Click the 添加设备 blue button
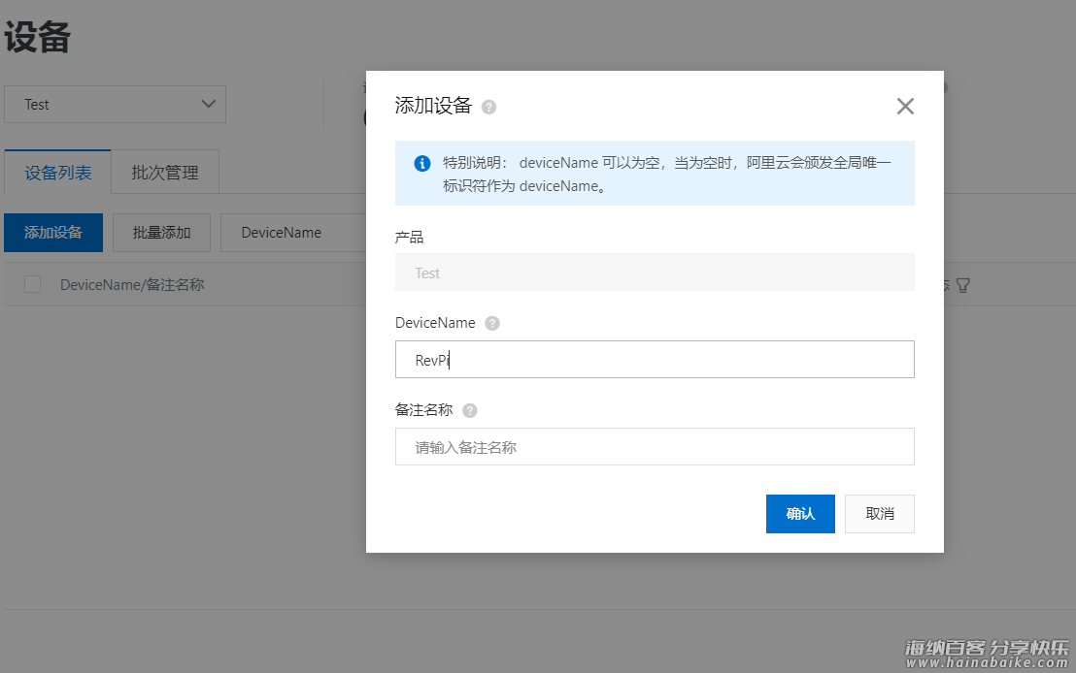 coord(53,233)
